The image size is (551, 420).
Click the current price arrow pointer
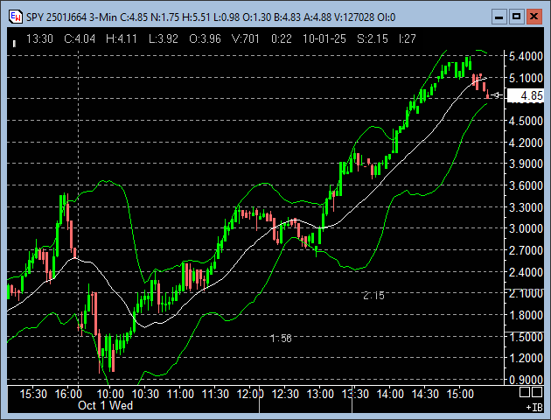pos(495,95)
